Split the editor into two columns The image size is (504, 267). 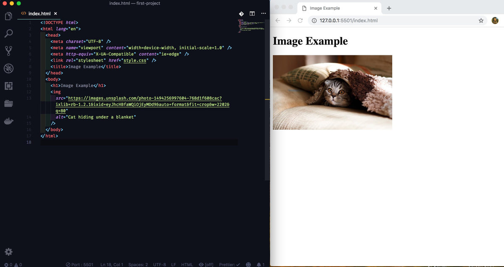(252, 13)
